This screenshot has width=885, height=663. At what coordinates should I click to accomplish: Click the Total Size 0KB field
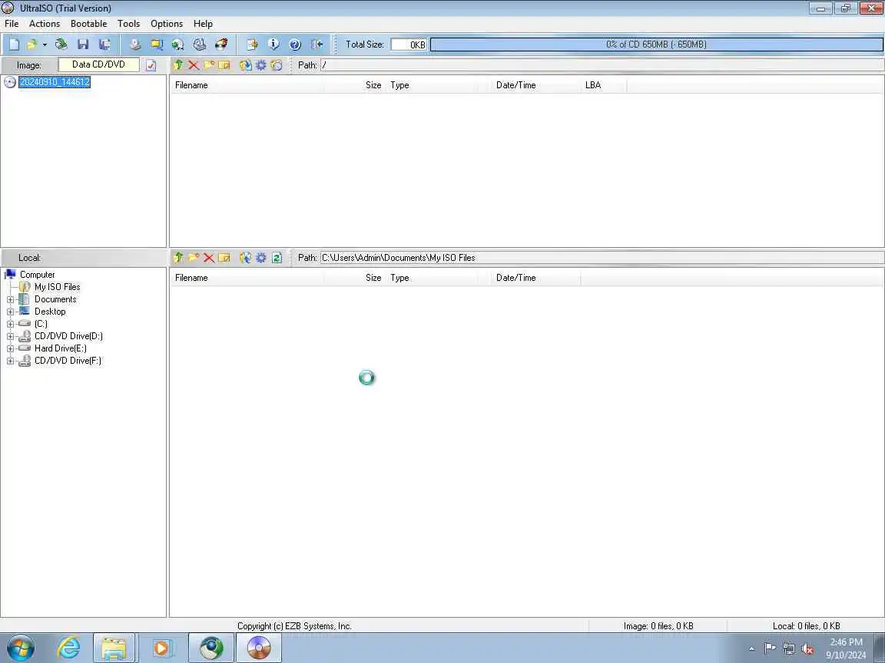[409, 45]
